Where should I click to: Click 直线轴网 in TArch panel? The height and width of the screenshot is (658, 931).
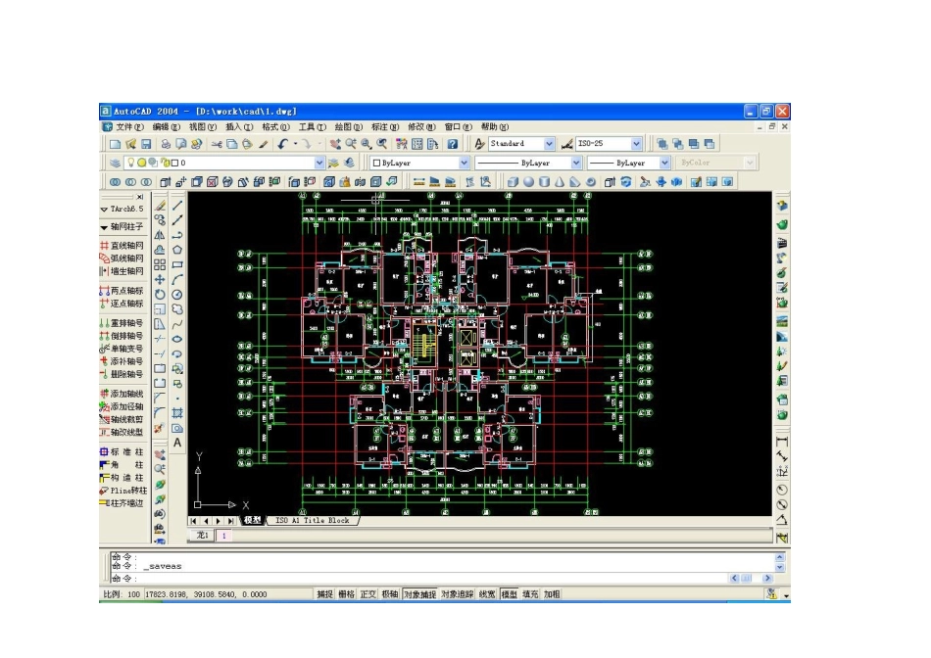[x=122, y=245]
